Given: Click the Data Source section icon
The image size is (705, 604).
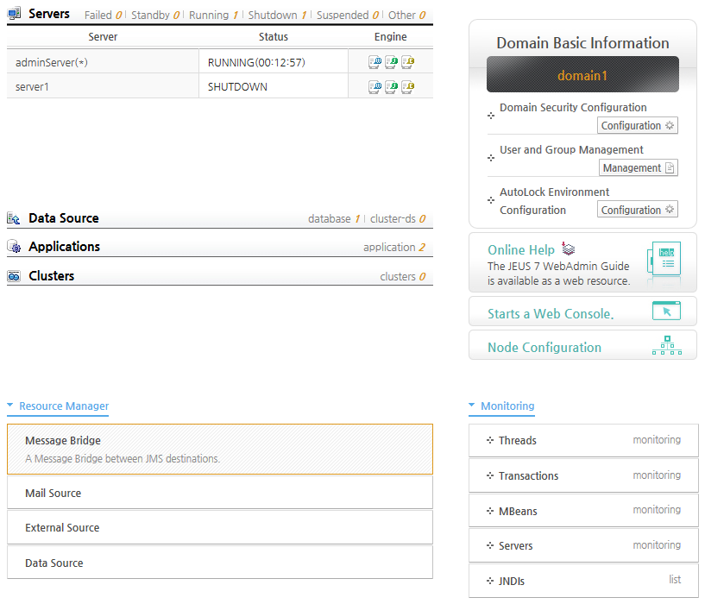Looking at the screenshot, I should (x=14, y=218).
